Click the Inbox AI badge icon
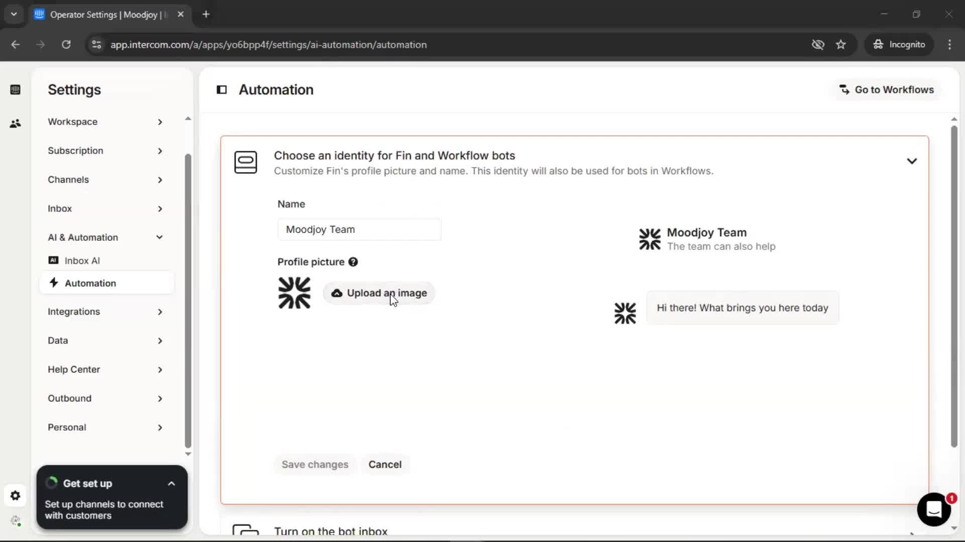Viewport: 965px width, 542px height. click(x=53, y=260)
